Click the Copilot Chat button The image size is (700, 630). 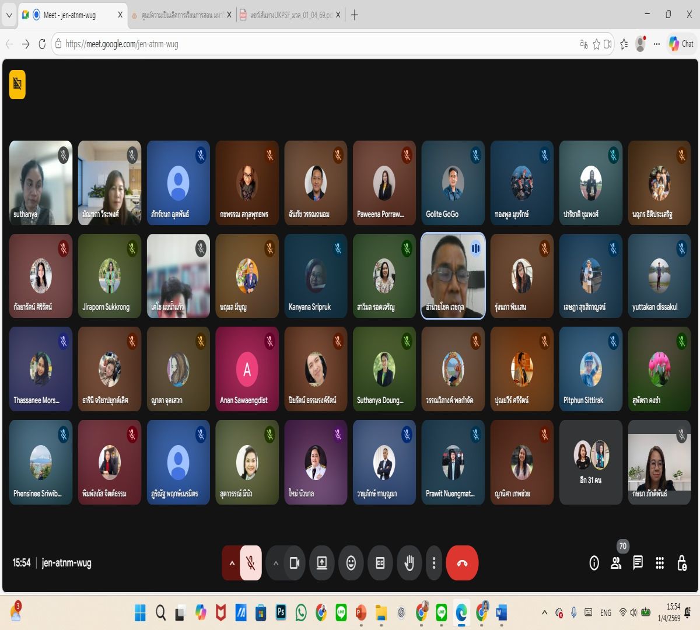(x=681, y=44)
